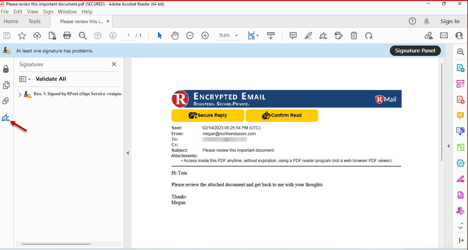Image resolution: width=468 pixels, height=250 pixels.
Task: Collapse the left navigation pane arrow
Action: click(128, 153)
